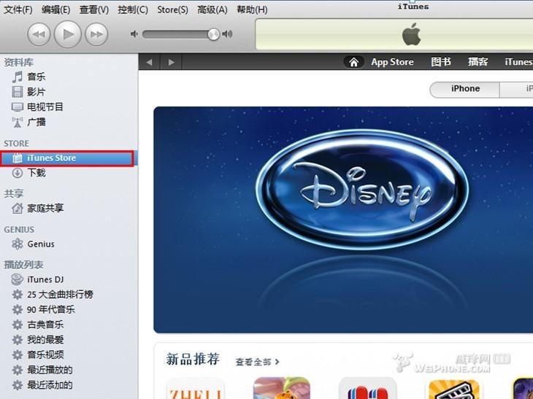Switch to App Store tab
The height and width of the screenshot is (399, 533).
pyautogui.click(x=392, y=62)
